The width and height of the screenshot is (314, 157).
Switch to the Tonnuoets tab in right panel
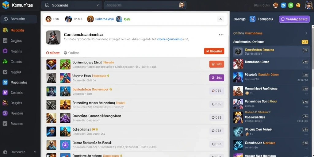click(x=265, y=19)
